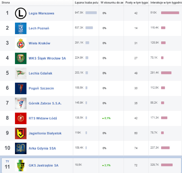Image resolution: width=182 pixels, height=173 pixels.
Task: Click the WKS Śląsk Wrocław crest
Action: (x=21, y=58)
